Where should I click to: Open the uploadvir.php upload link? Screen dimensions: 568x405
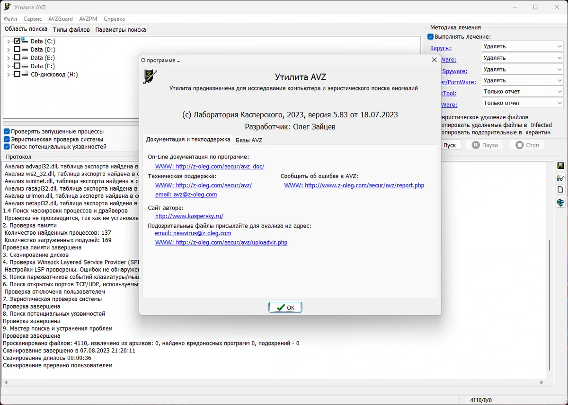coord(221,242)
